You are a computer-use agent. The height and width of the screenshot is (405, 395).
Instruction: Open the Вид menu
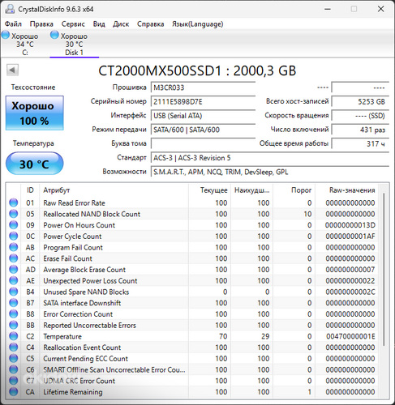[x=99, y=24]
